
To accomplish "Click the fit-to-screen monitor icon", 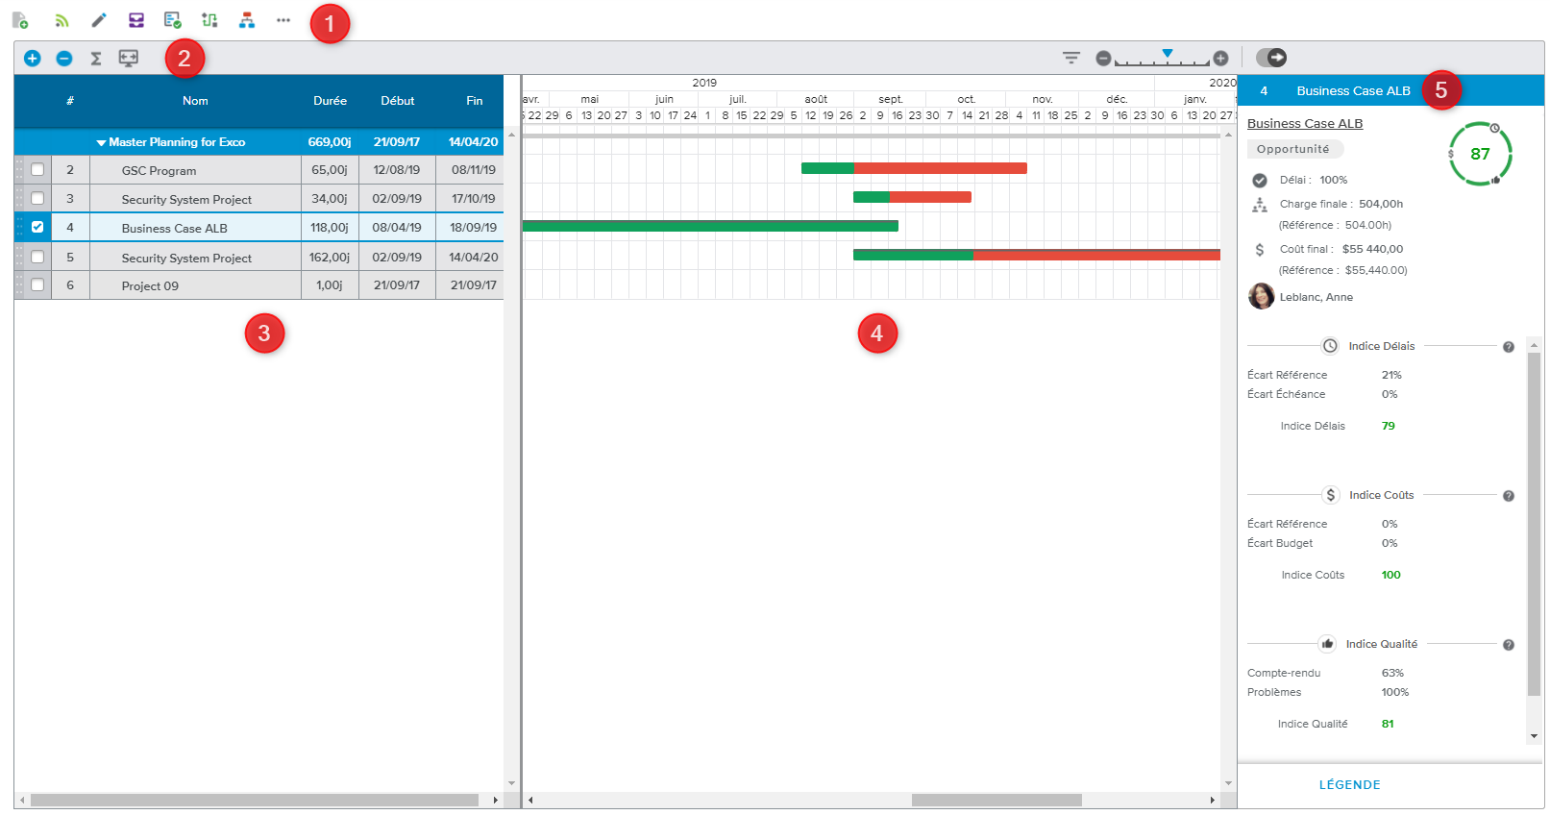I will (128, 59).
